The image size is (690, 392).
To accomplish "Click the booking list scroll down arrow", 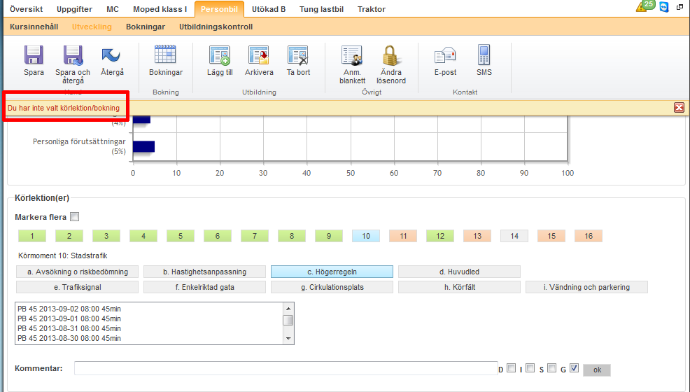I will (288, 338).
